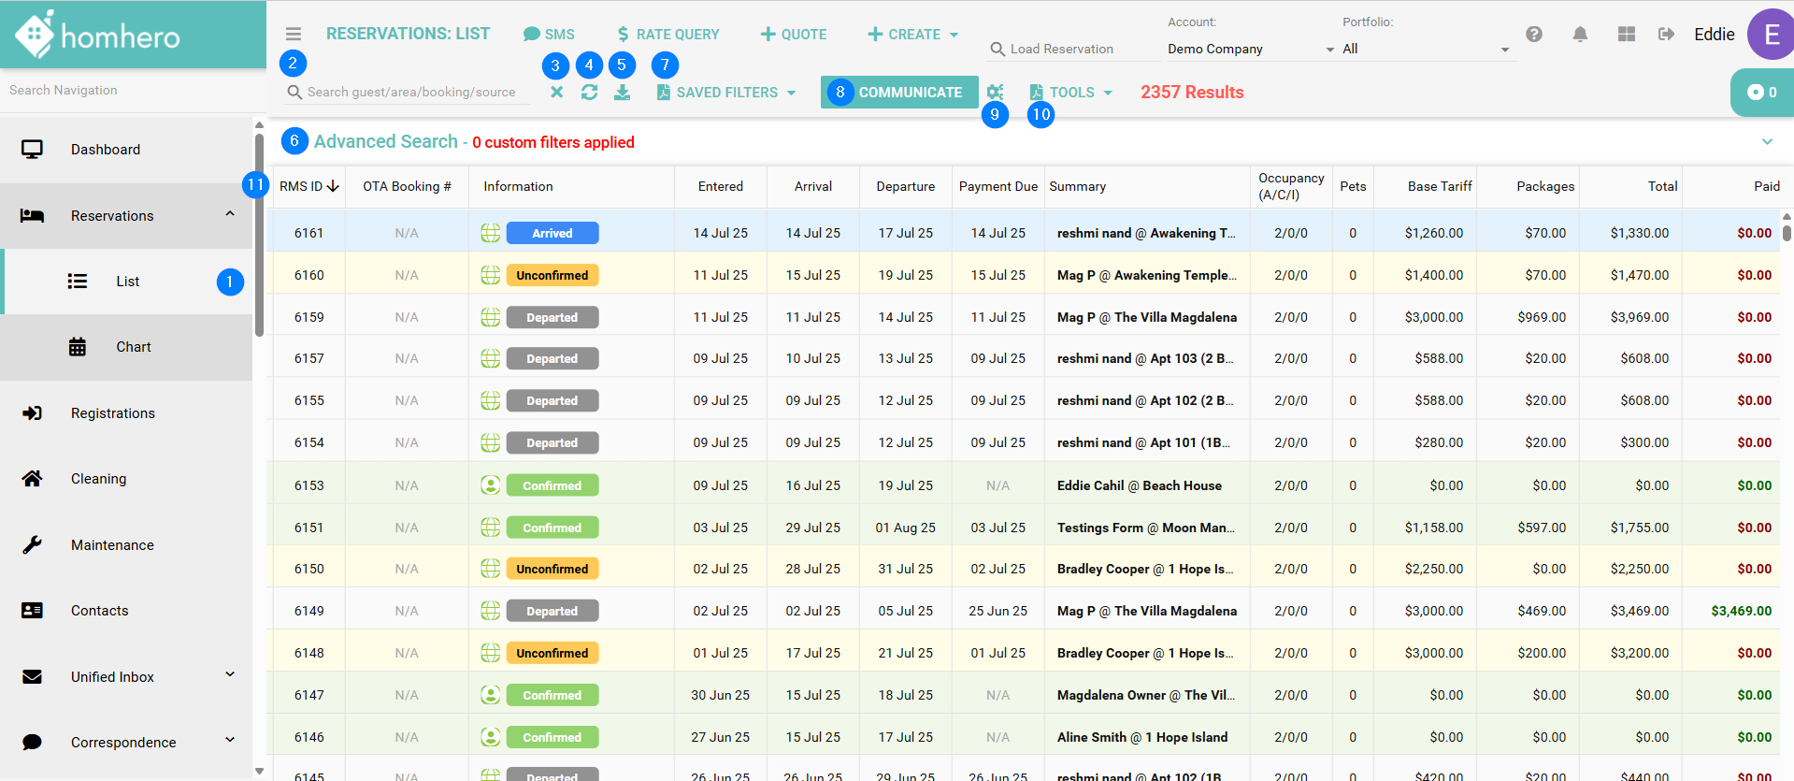Open the Tools dropdown menu
This screenshot has width=1794, height=781.
pos(1071,93)
